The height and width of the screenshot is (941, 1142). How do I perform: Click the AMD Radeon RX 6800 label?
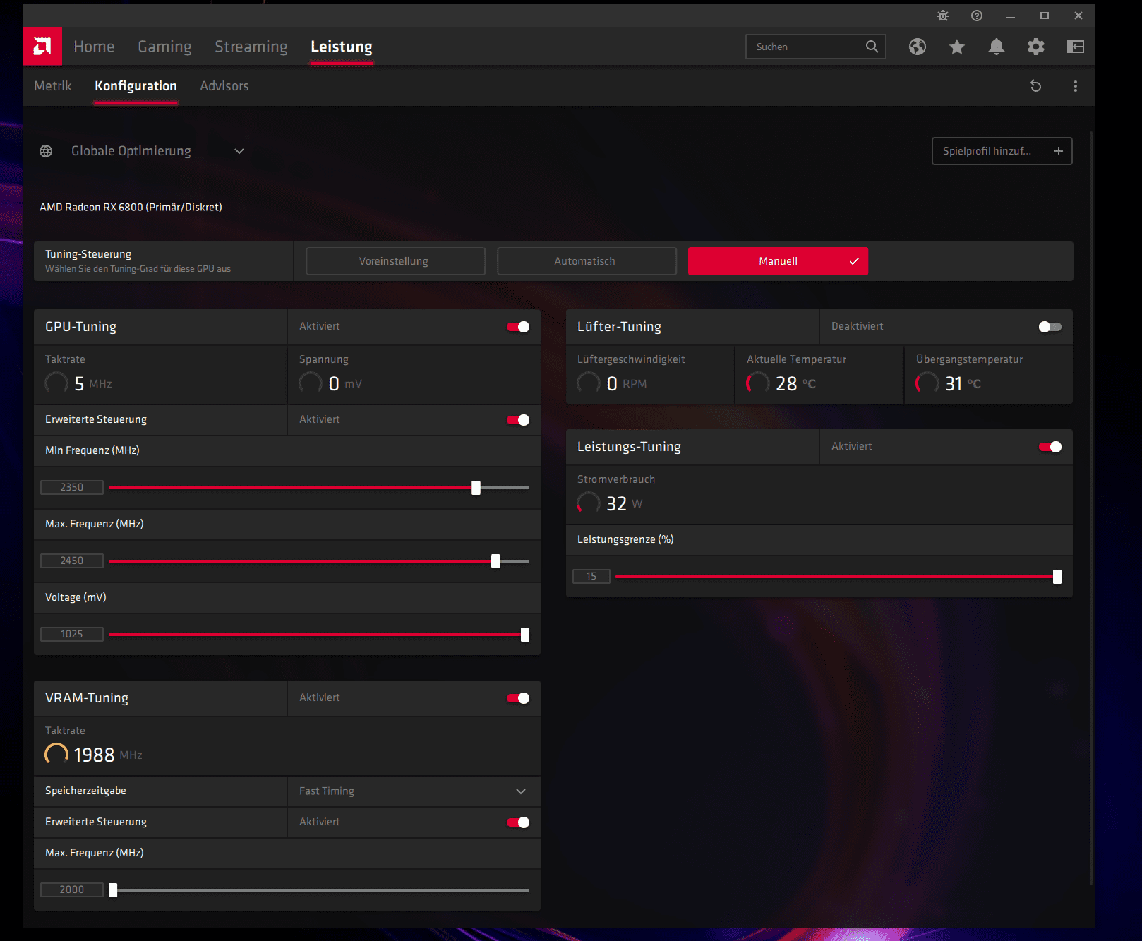point(131,207)
